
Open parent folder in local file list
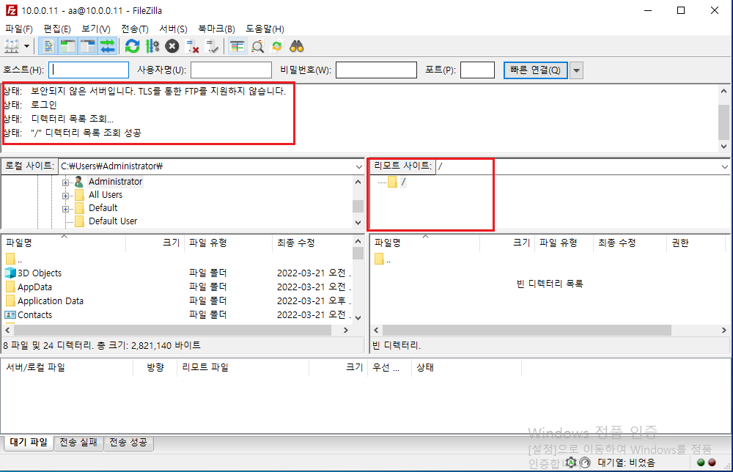coord(14,259)
